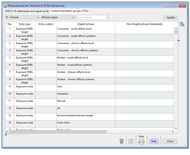Select the 'Inhalation' phrase cell

(x=86, y=95)
